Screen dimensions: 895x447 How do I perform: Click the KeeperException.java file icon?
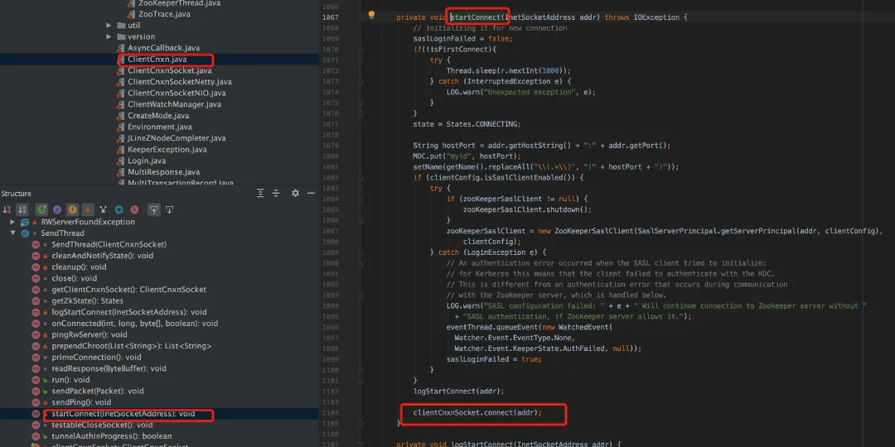[x=120, y=149]
